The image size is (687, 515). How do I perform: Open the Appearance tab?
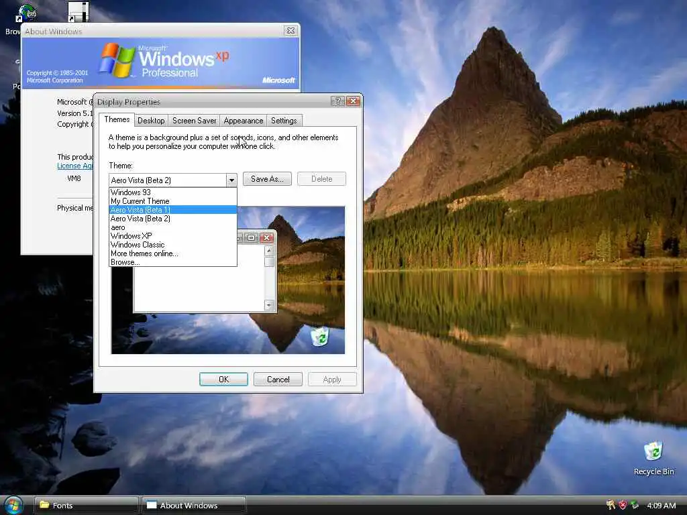243,121
